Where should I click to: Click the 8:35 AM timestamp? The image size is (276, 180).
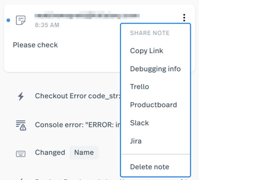point(47,25)
